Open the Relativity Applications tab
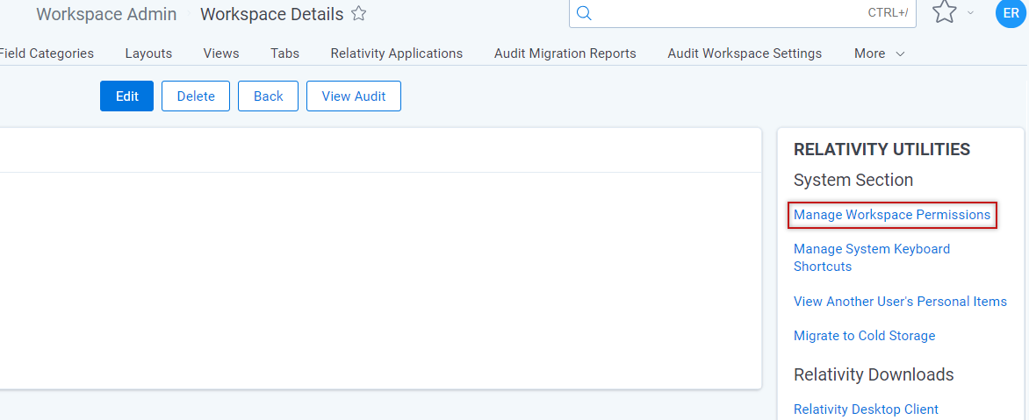1029x420 pixels. pos(396,53)
